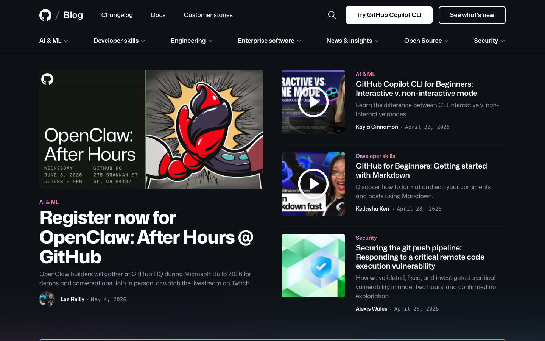Open Securing the git push pipeline title
This screenshot has width=545, height=341.
[420, 257]
